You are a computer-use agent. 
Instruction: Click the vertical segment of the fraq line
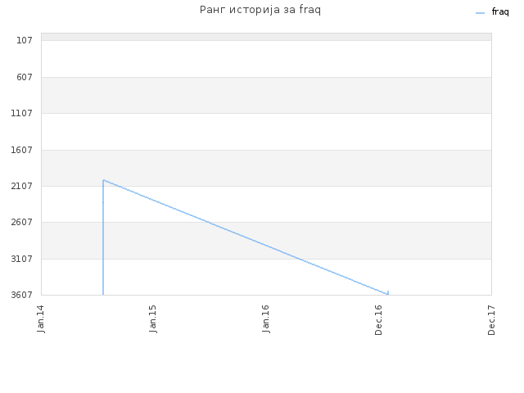[103, 237]
